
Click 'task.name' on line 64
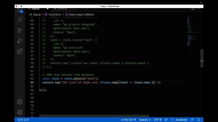pos(143,82)
